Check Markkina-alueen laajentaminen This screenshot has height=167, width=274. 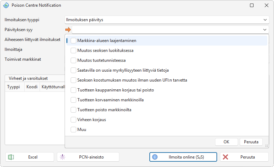73,41
